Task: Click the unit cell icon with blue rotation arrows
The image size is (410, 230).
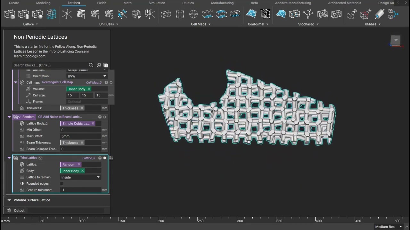Action: tap(122, 14)
